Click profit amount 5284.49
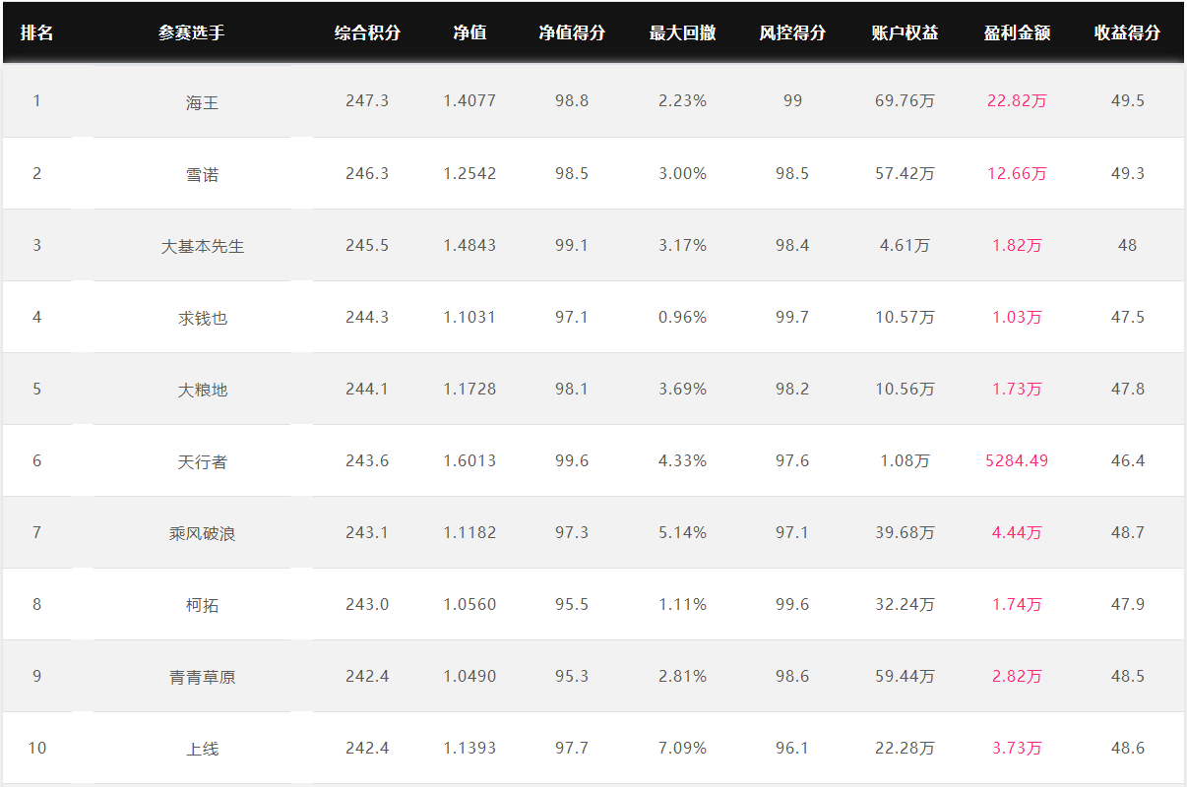The height and width of the screenshot is (787, 1187). click(1017, 460)
